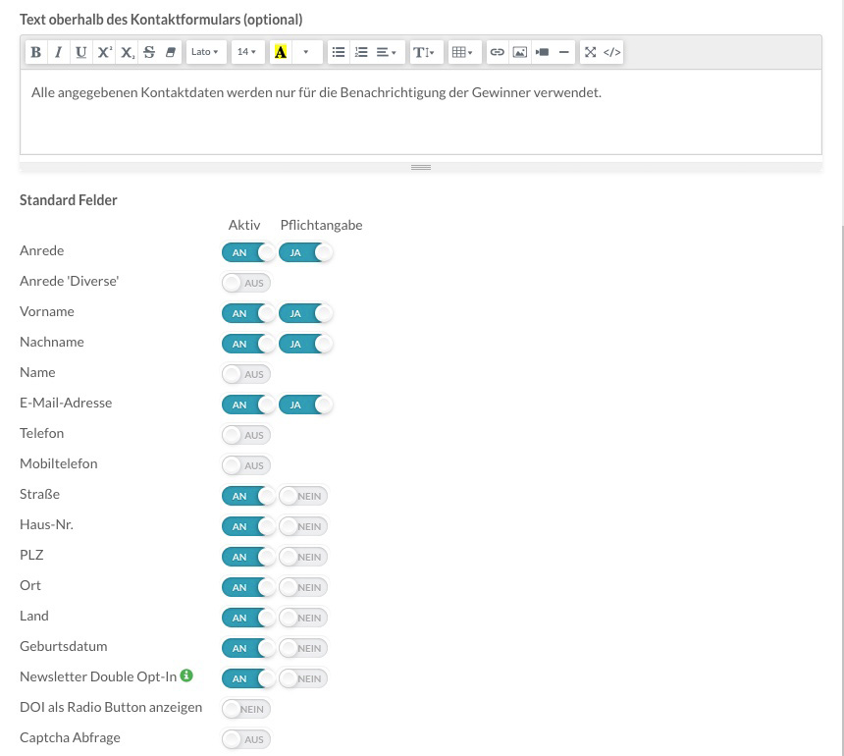
Task: Enable the Telefon field
Action: click(246, 435)
